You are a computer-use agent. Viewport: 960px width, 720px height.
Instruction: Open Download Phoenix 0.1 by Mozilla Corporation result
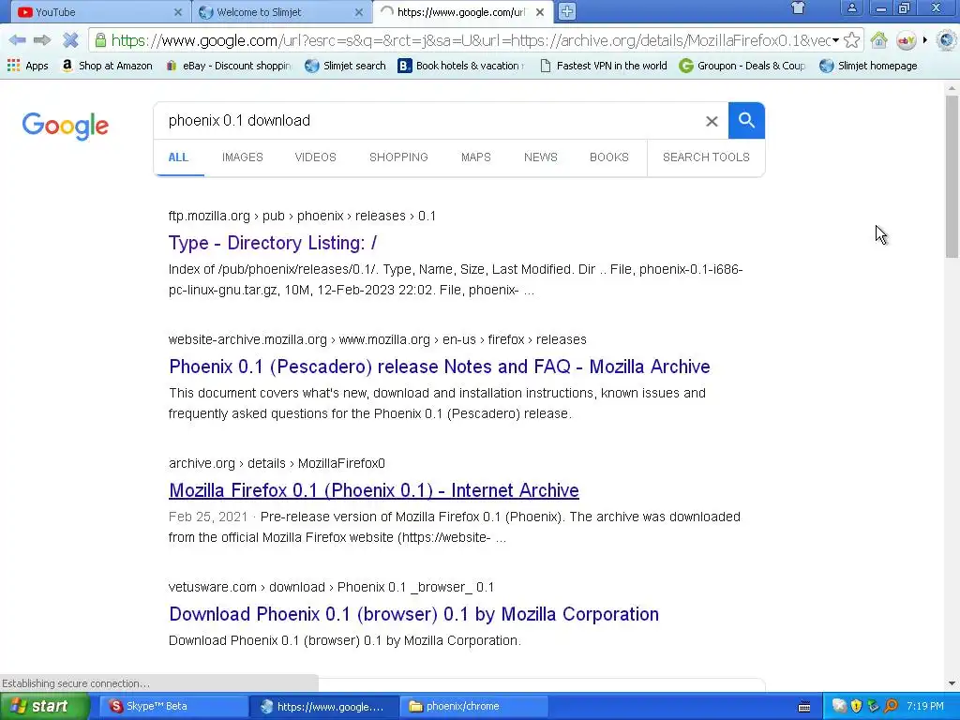click(413, 614)
